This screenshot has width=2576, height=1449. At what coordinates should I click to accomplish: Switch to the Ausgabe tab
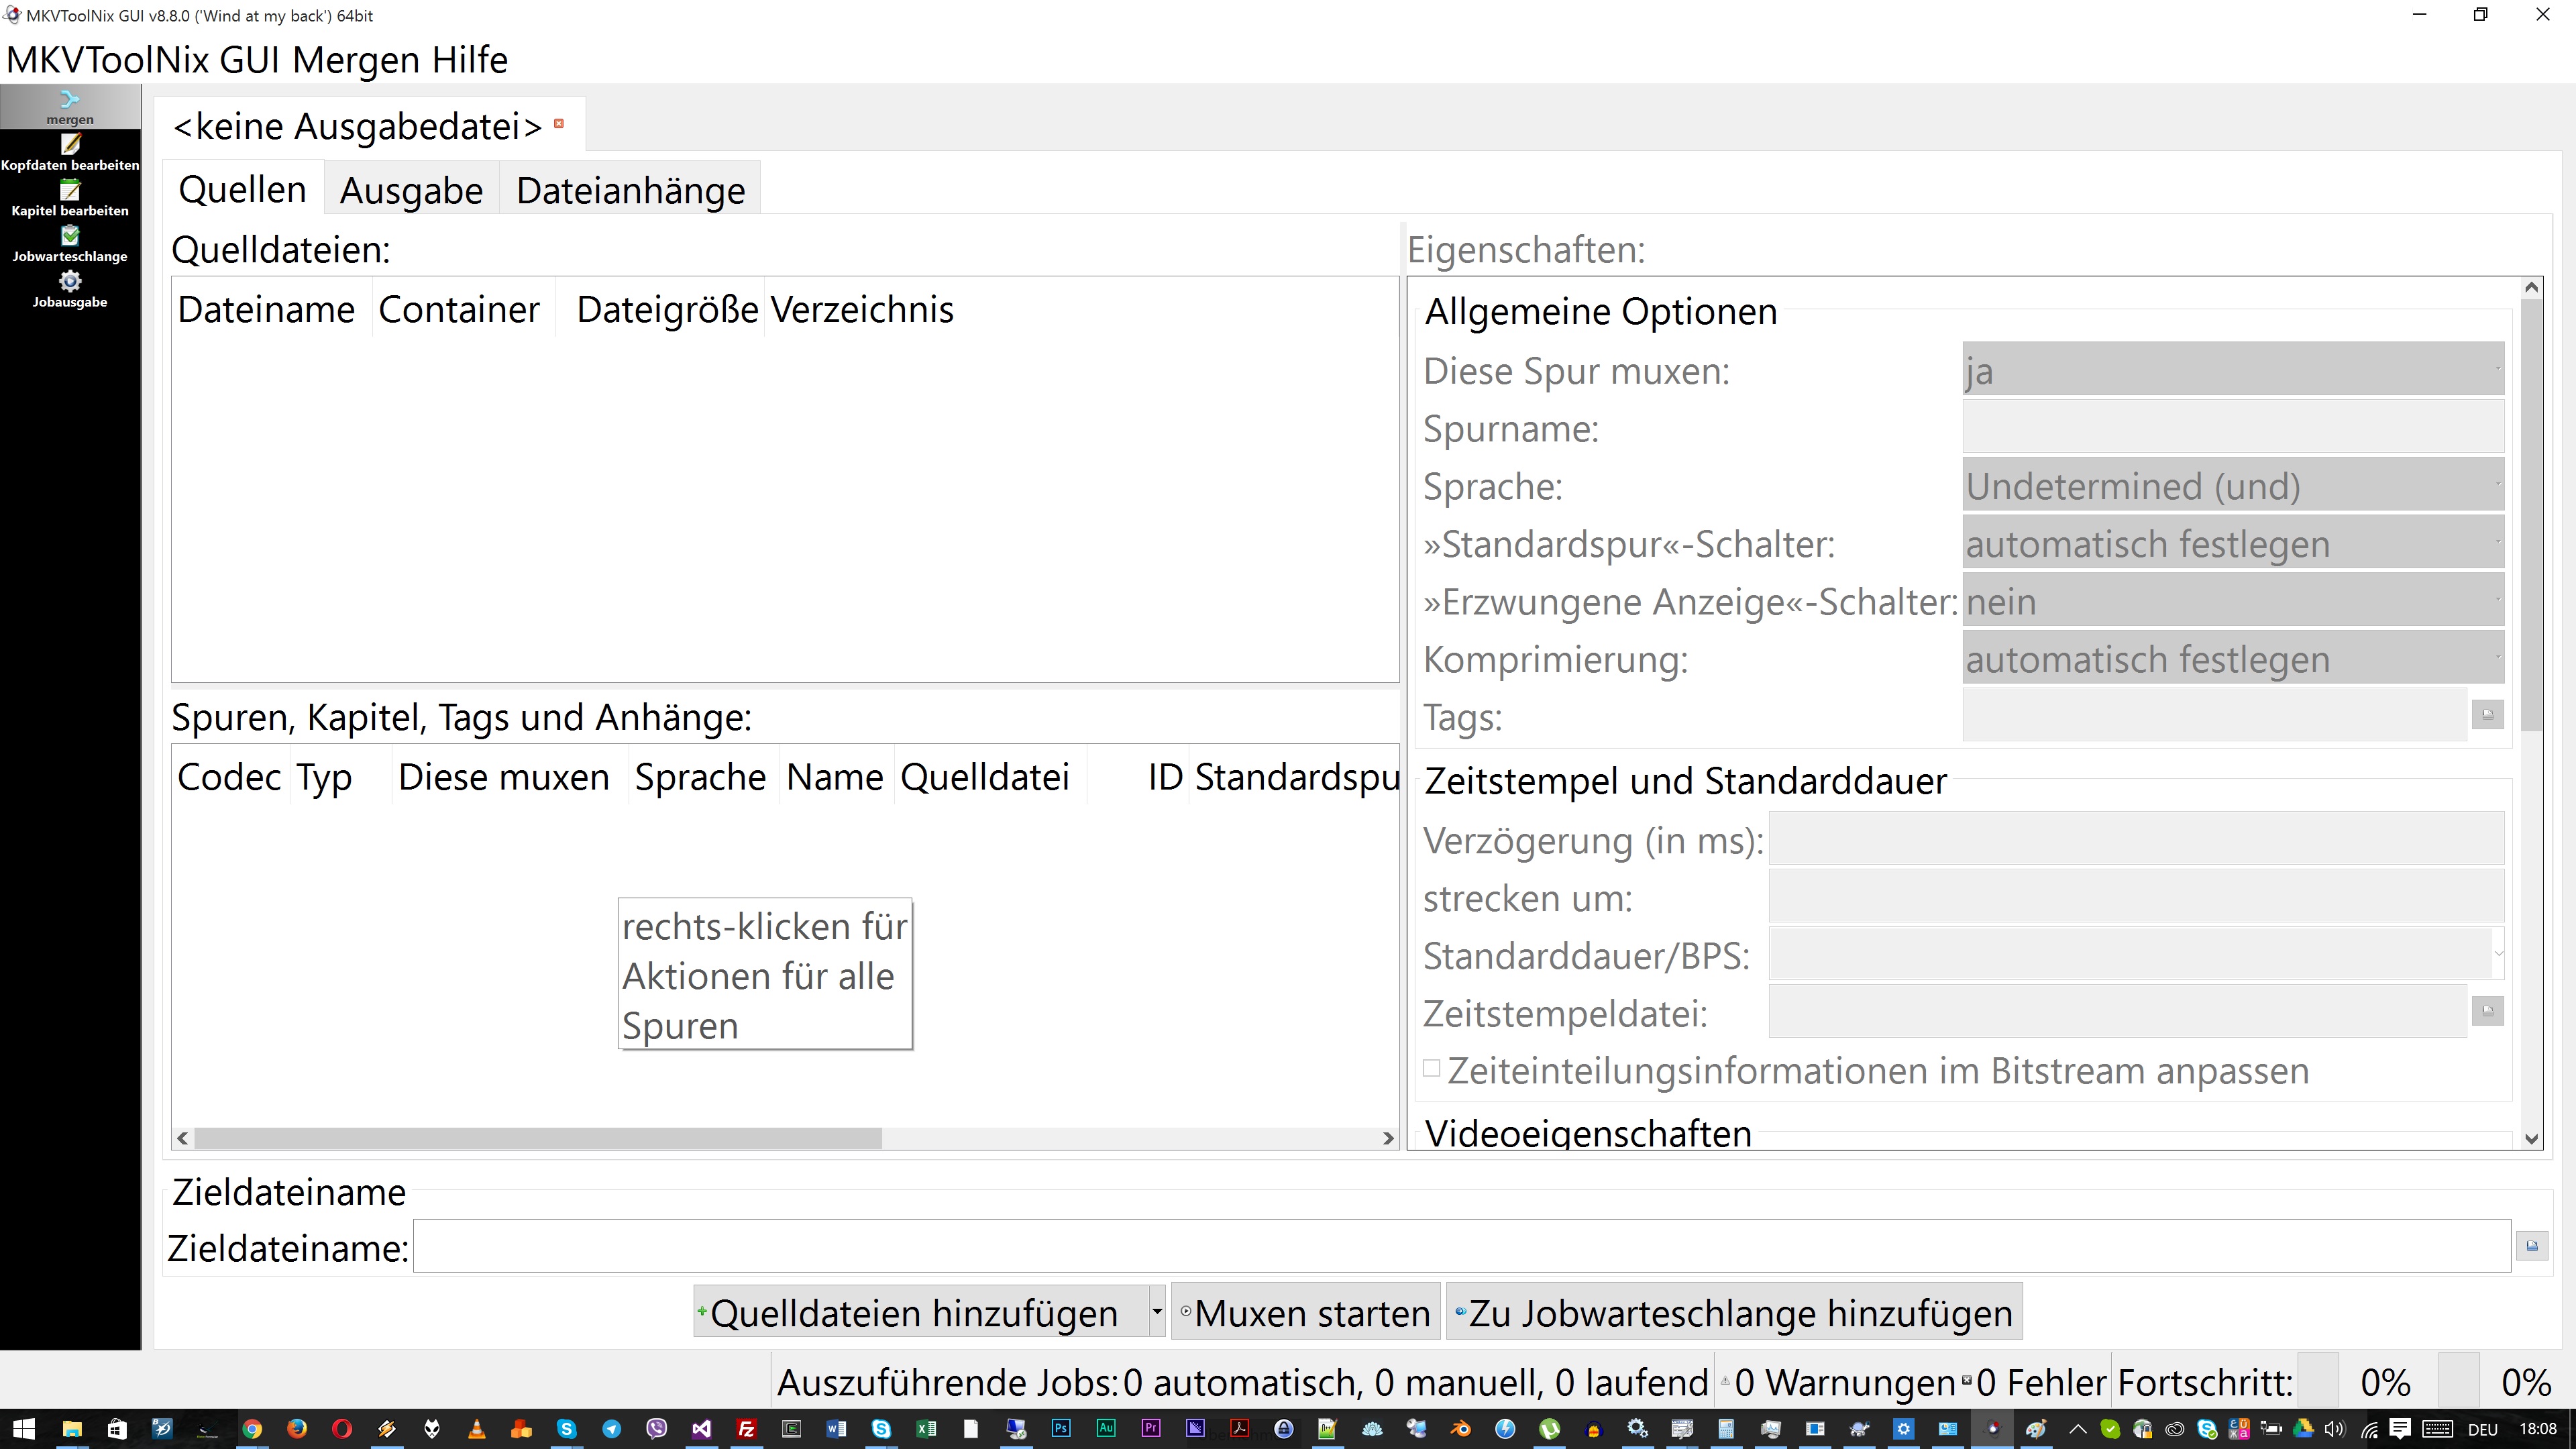412,190
